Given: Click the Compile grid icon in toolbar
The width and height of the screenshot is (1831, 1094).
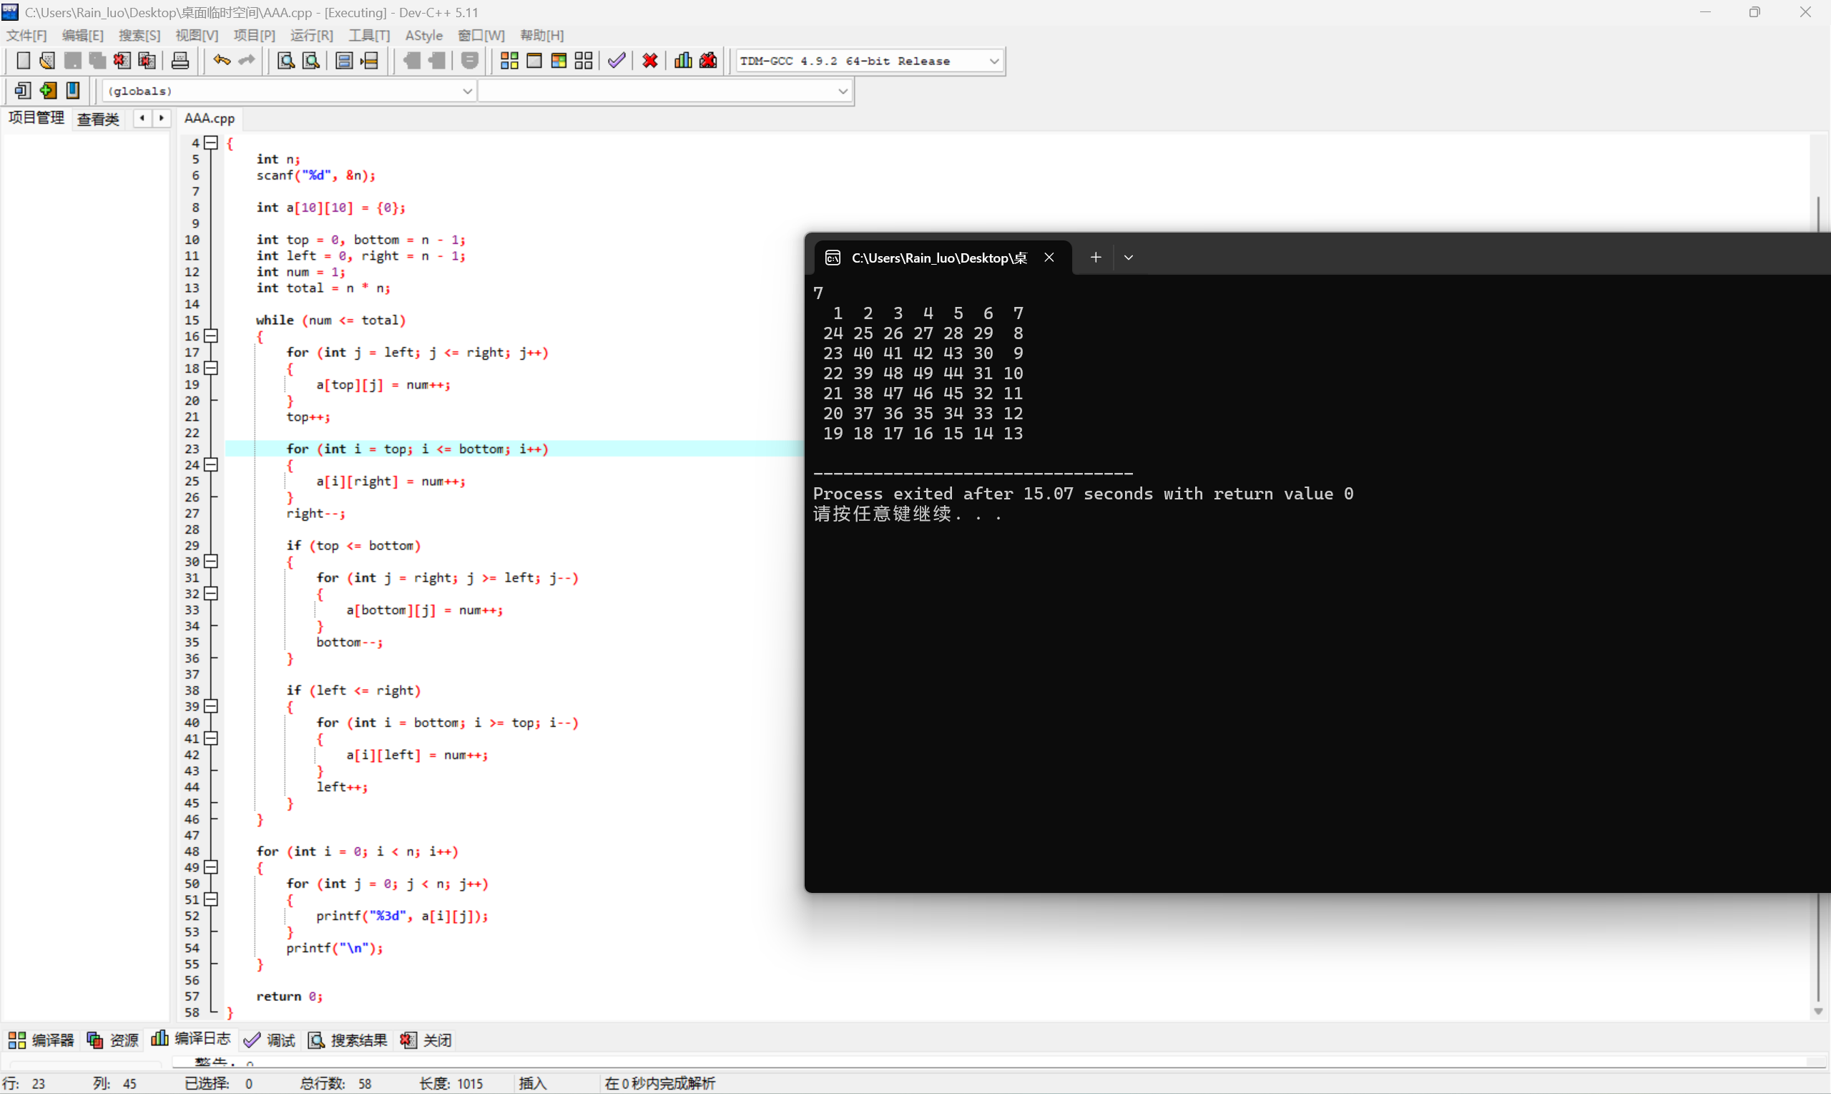Looking at the screenshot, I should point(509,60).
